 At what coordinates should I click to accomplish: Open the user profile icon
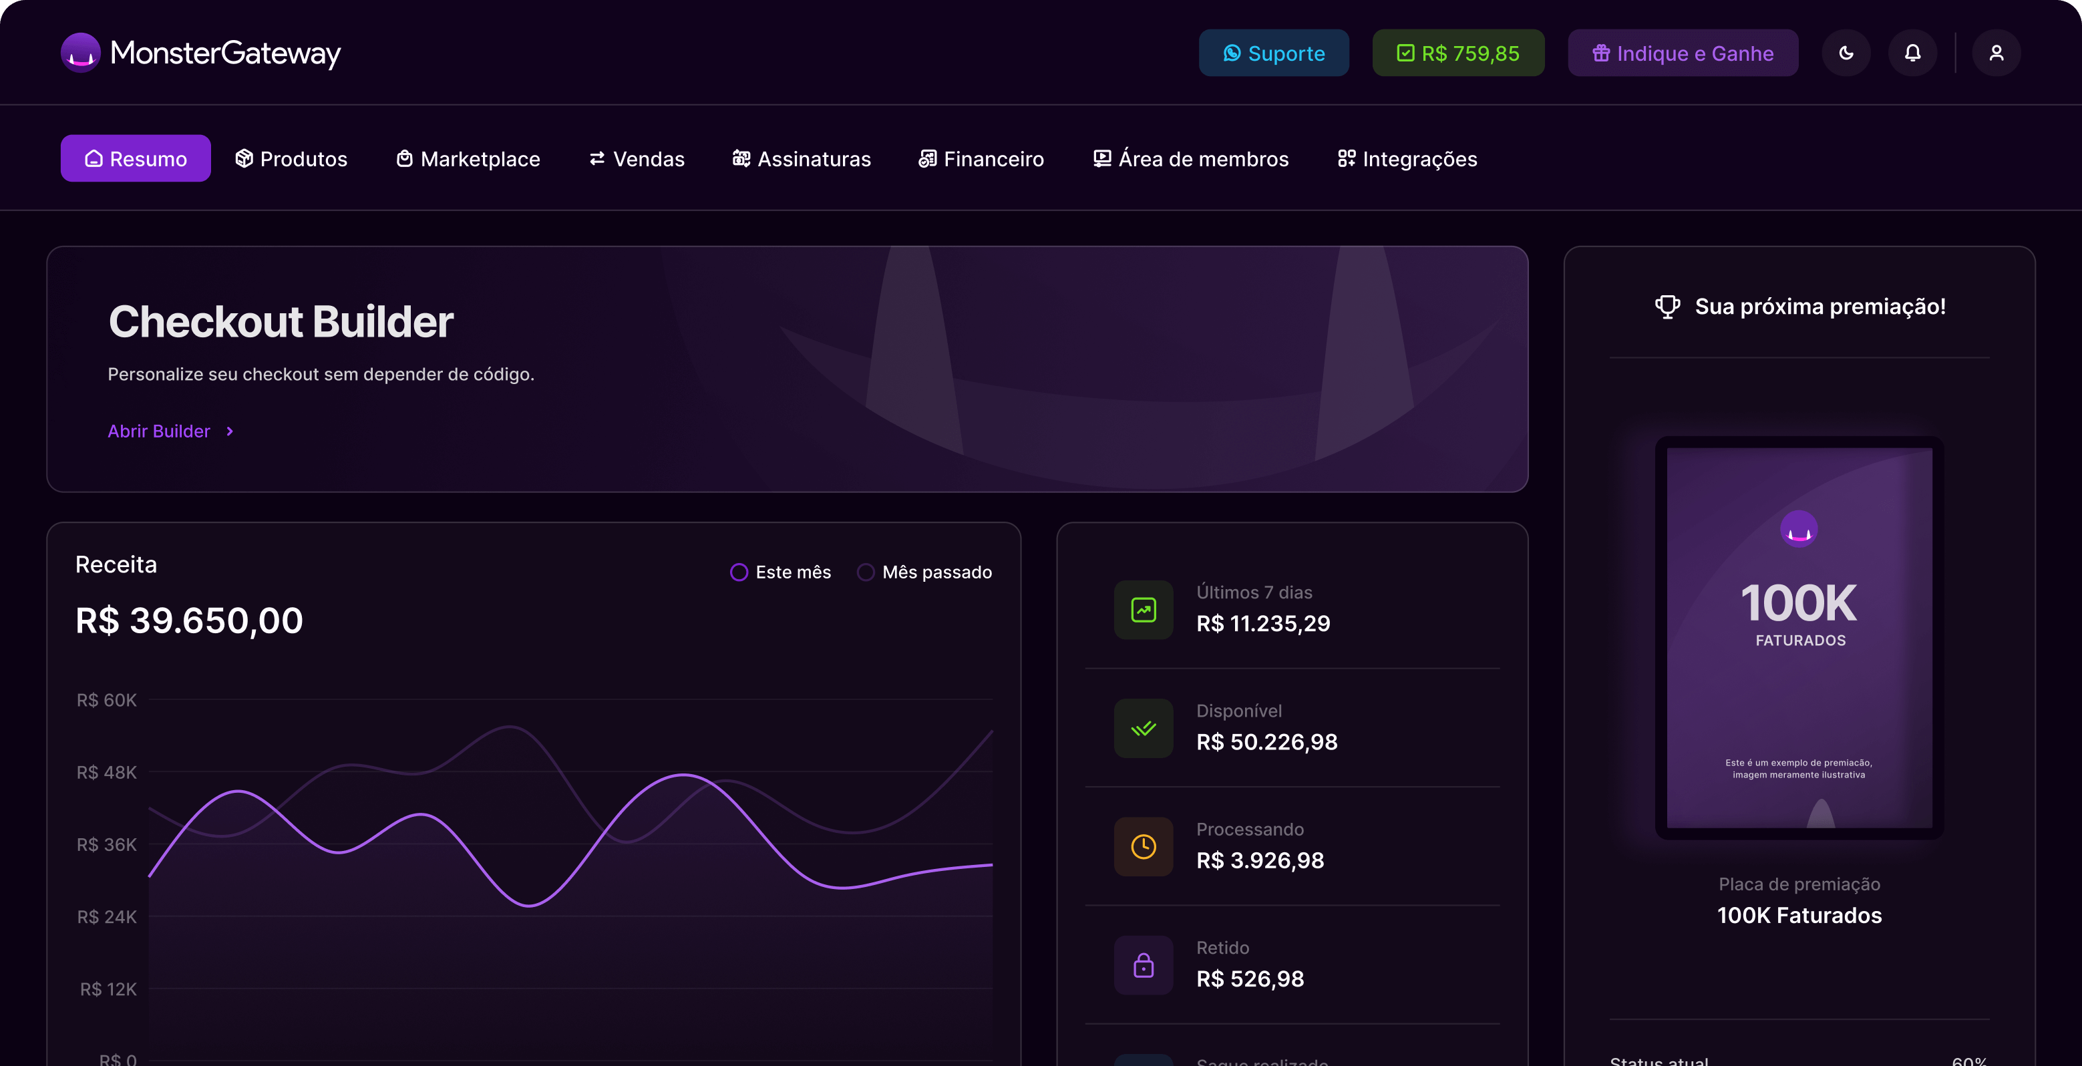[1996, 53]
